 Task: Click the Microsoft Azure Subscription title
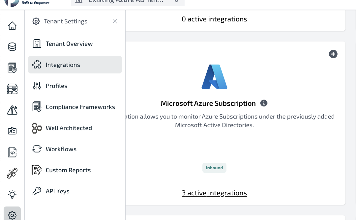[208, 103]
